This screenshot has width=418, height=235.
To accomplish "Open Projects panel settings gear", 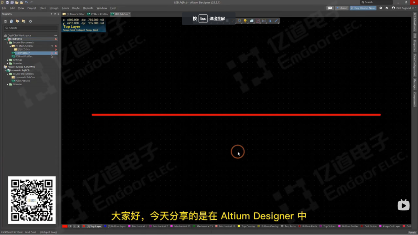I will click(x=30, y=21).
